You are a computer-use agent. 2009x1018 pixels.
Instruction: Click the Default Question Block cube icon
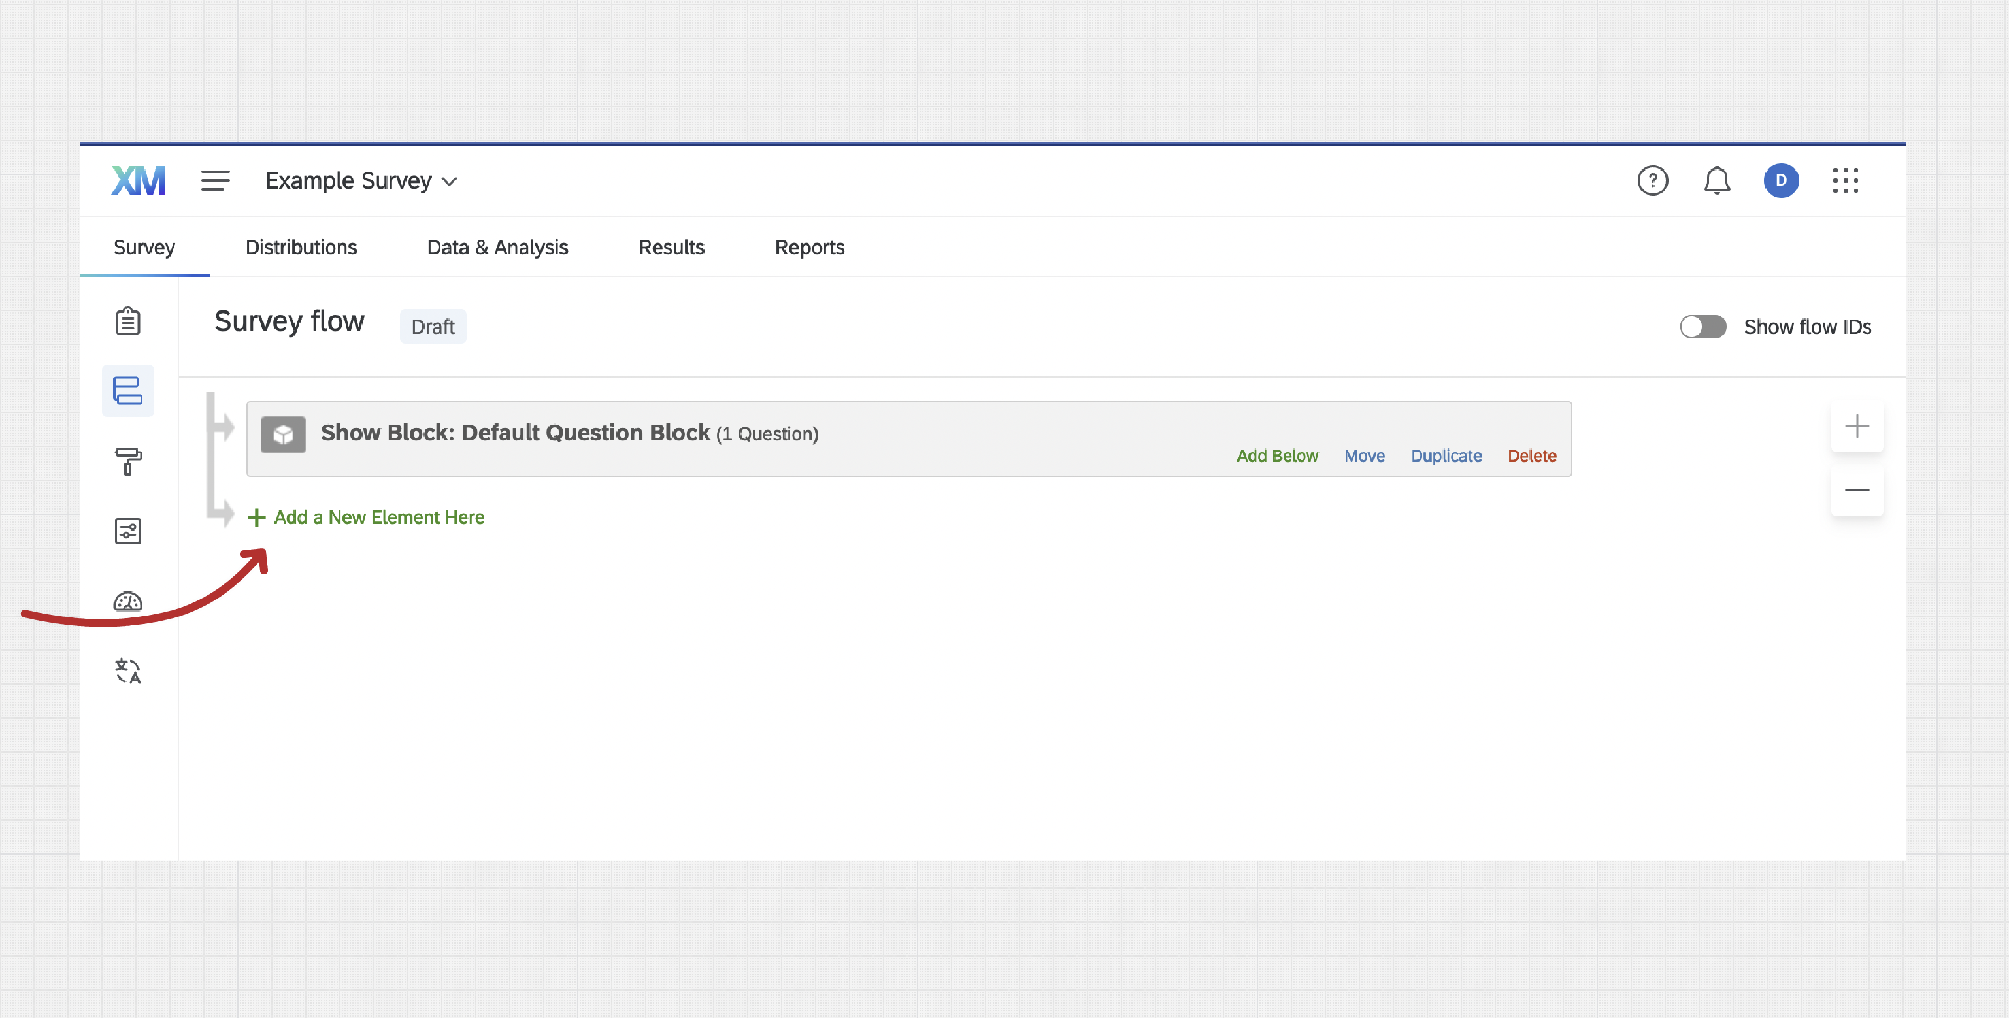283,434
